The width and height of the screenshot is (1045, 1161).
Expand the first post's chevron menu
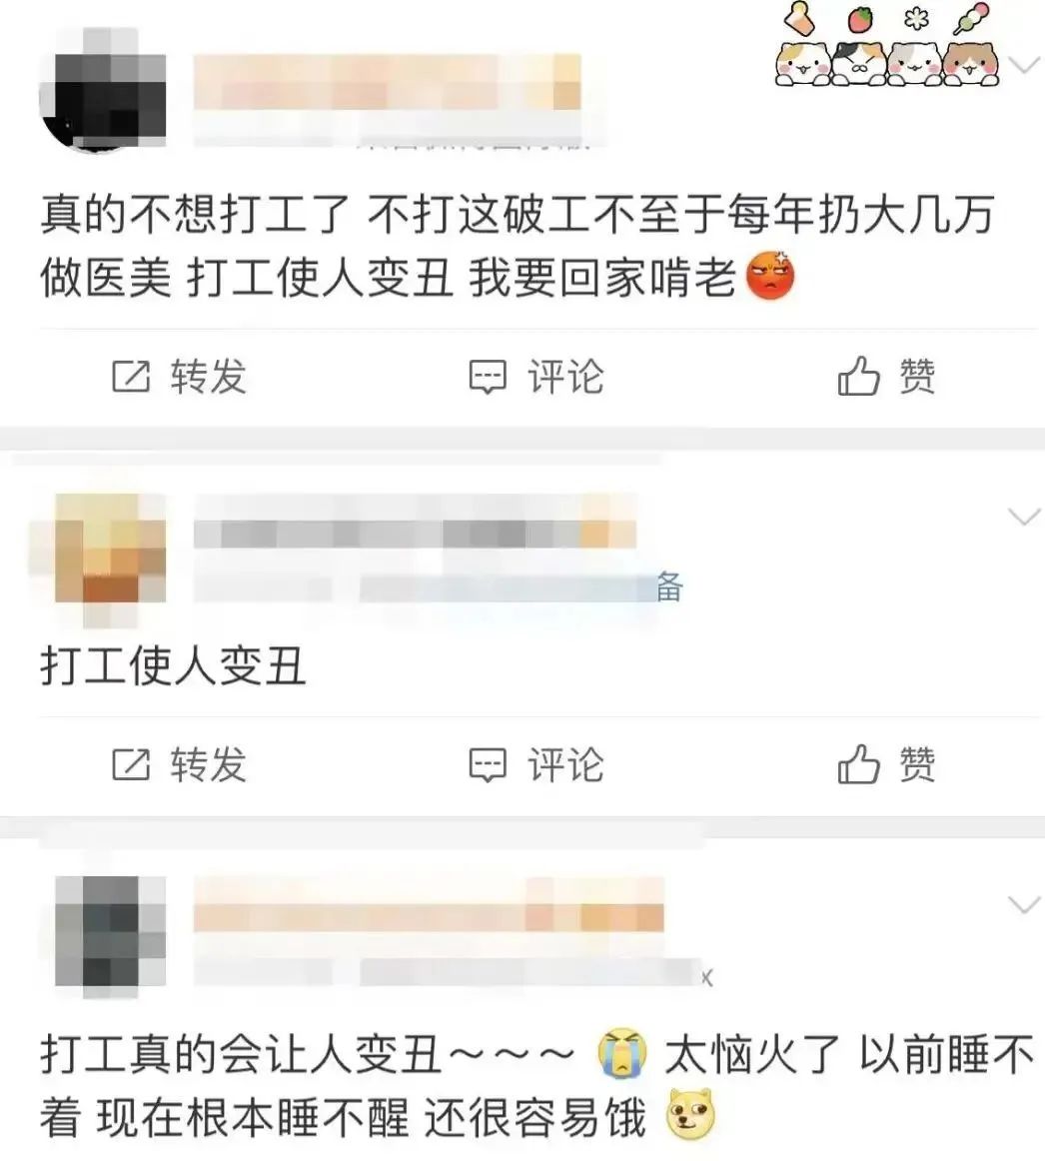point(1025,66)
